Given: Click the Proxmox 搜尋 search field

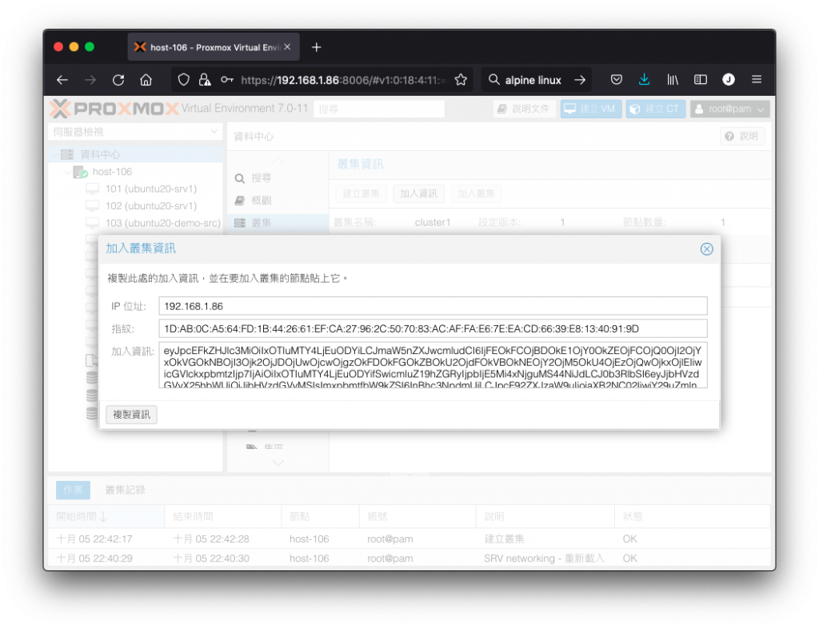Looking at the screenshot, I should click(x=378, y=109).
